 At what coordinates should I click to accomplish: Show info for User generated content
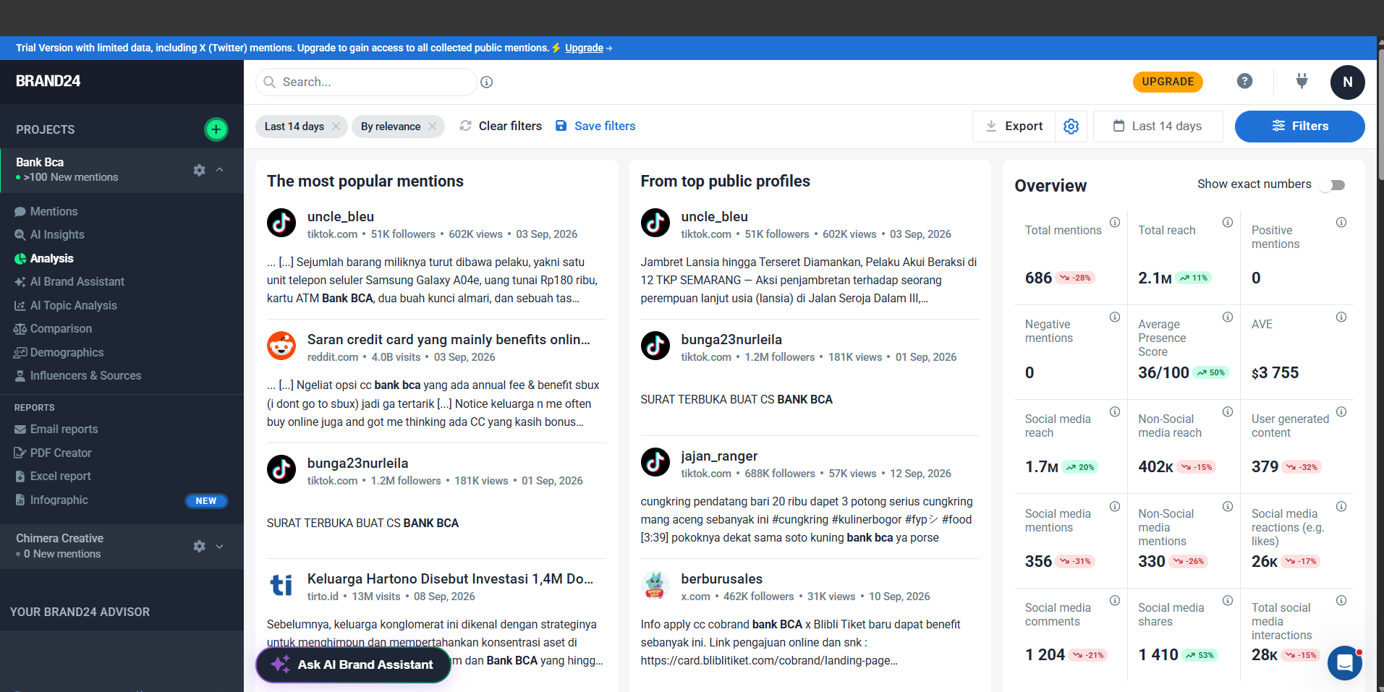click(1341, 411)
